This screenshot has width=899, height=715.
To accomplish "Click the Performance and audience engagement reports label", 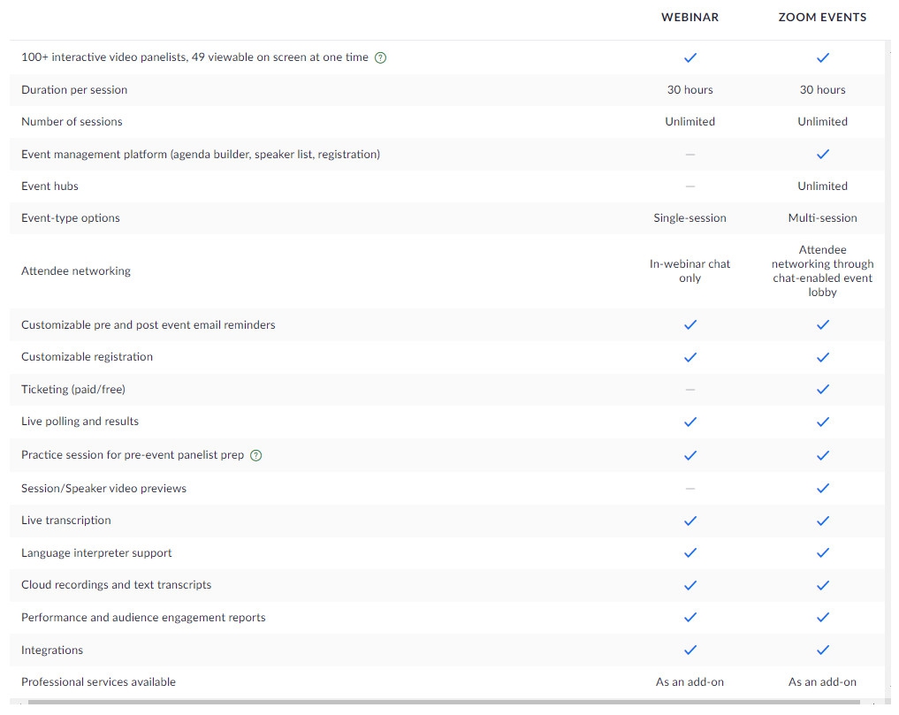I will (x=143, y=618).
